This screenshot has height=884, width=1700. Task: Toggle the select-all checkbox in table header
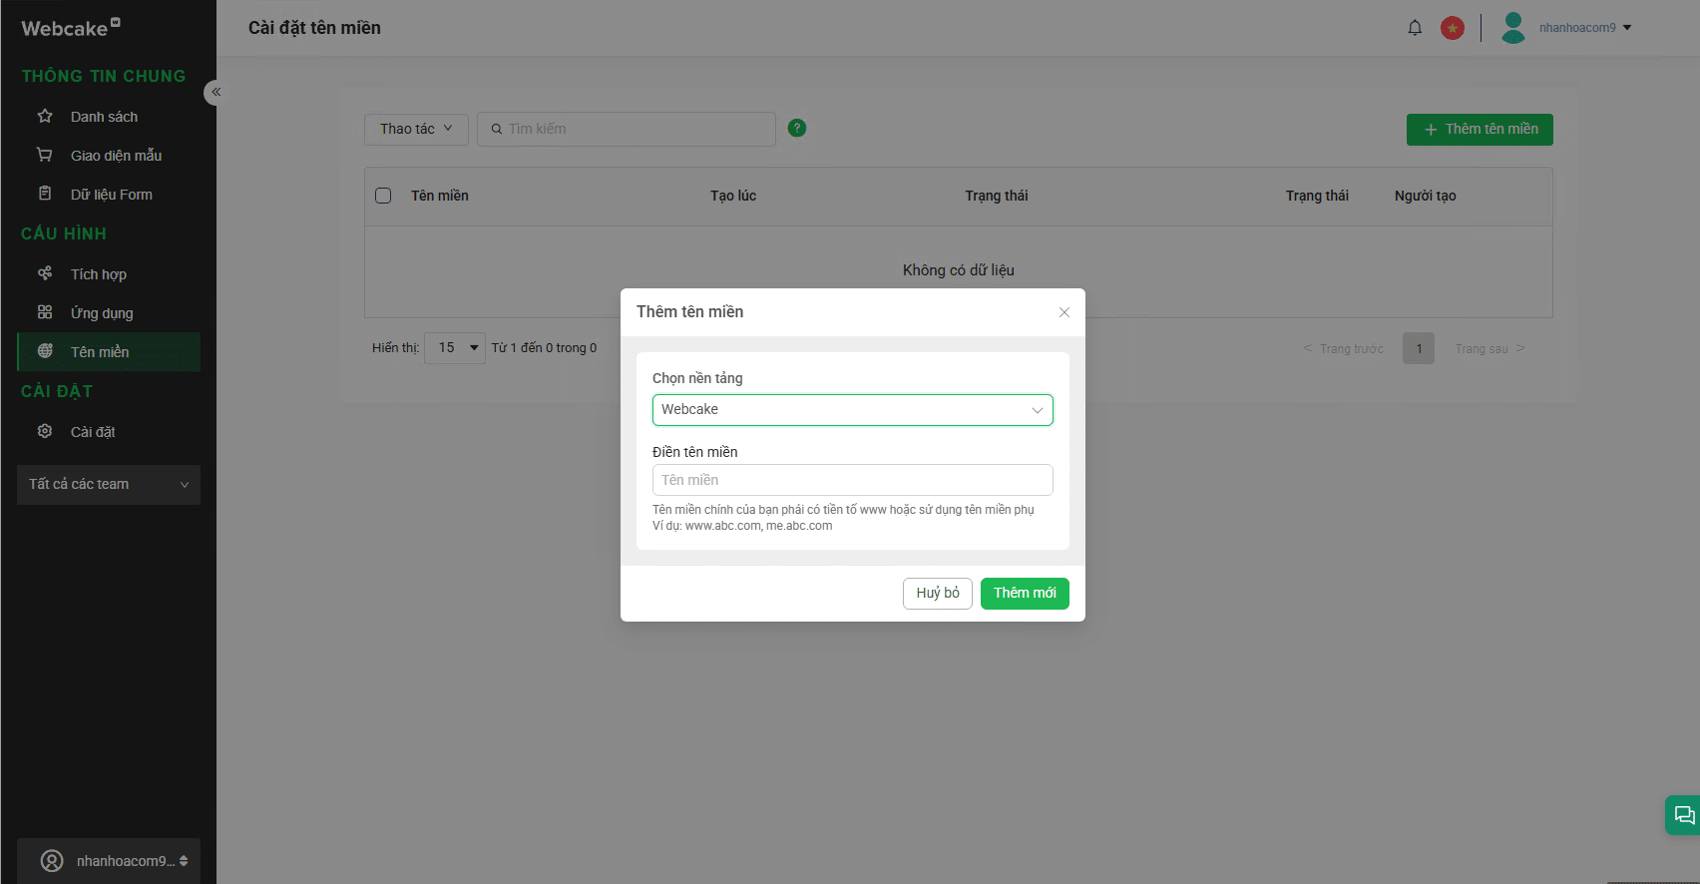click(383, 196)
